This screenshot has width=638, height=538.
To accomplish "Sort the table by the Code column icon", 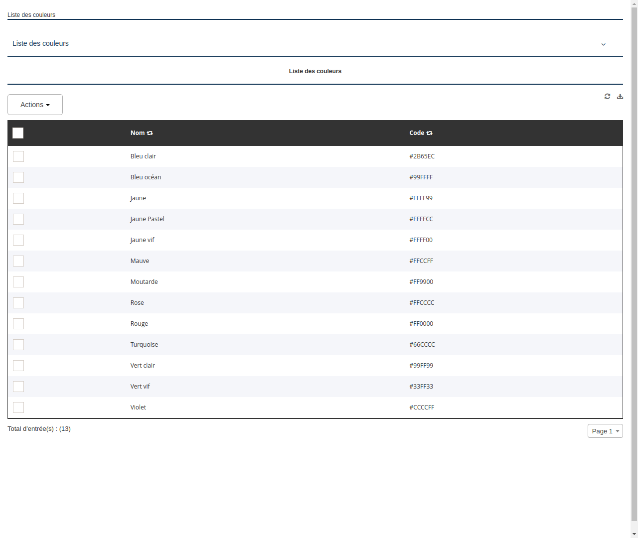I will [x=430, y=133].
